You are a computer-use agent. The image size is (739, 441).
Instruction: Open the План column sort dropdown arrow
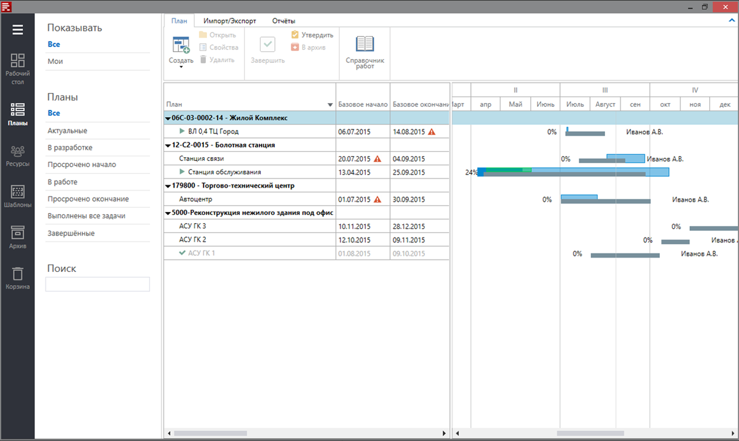point(330,105)
